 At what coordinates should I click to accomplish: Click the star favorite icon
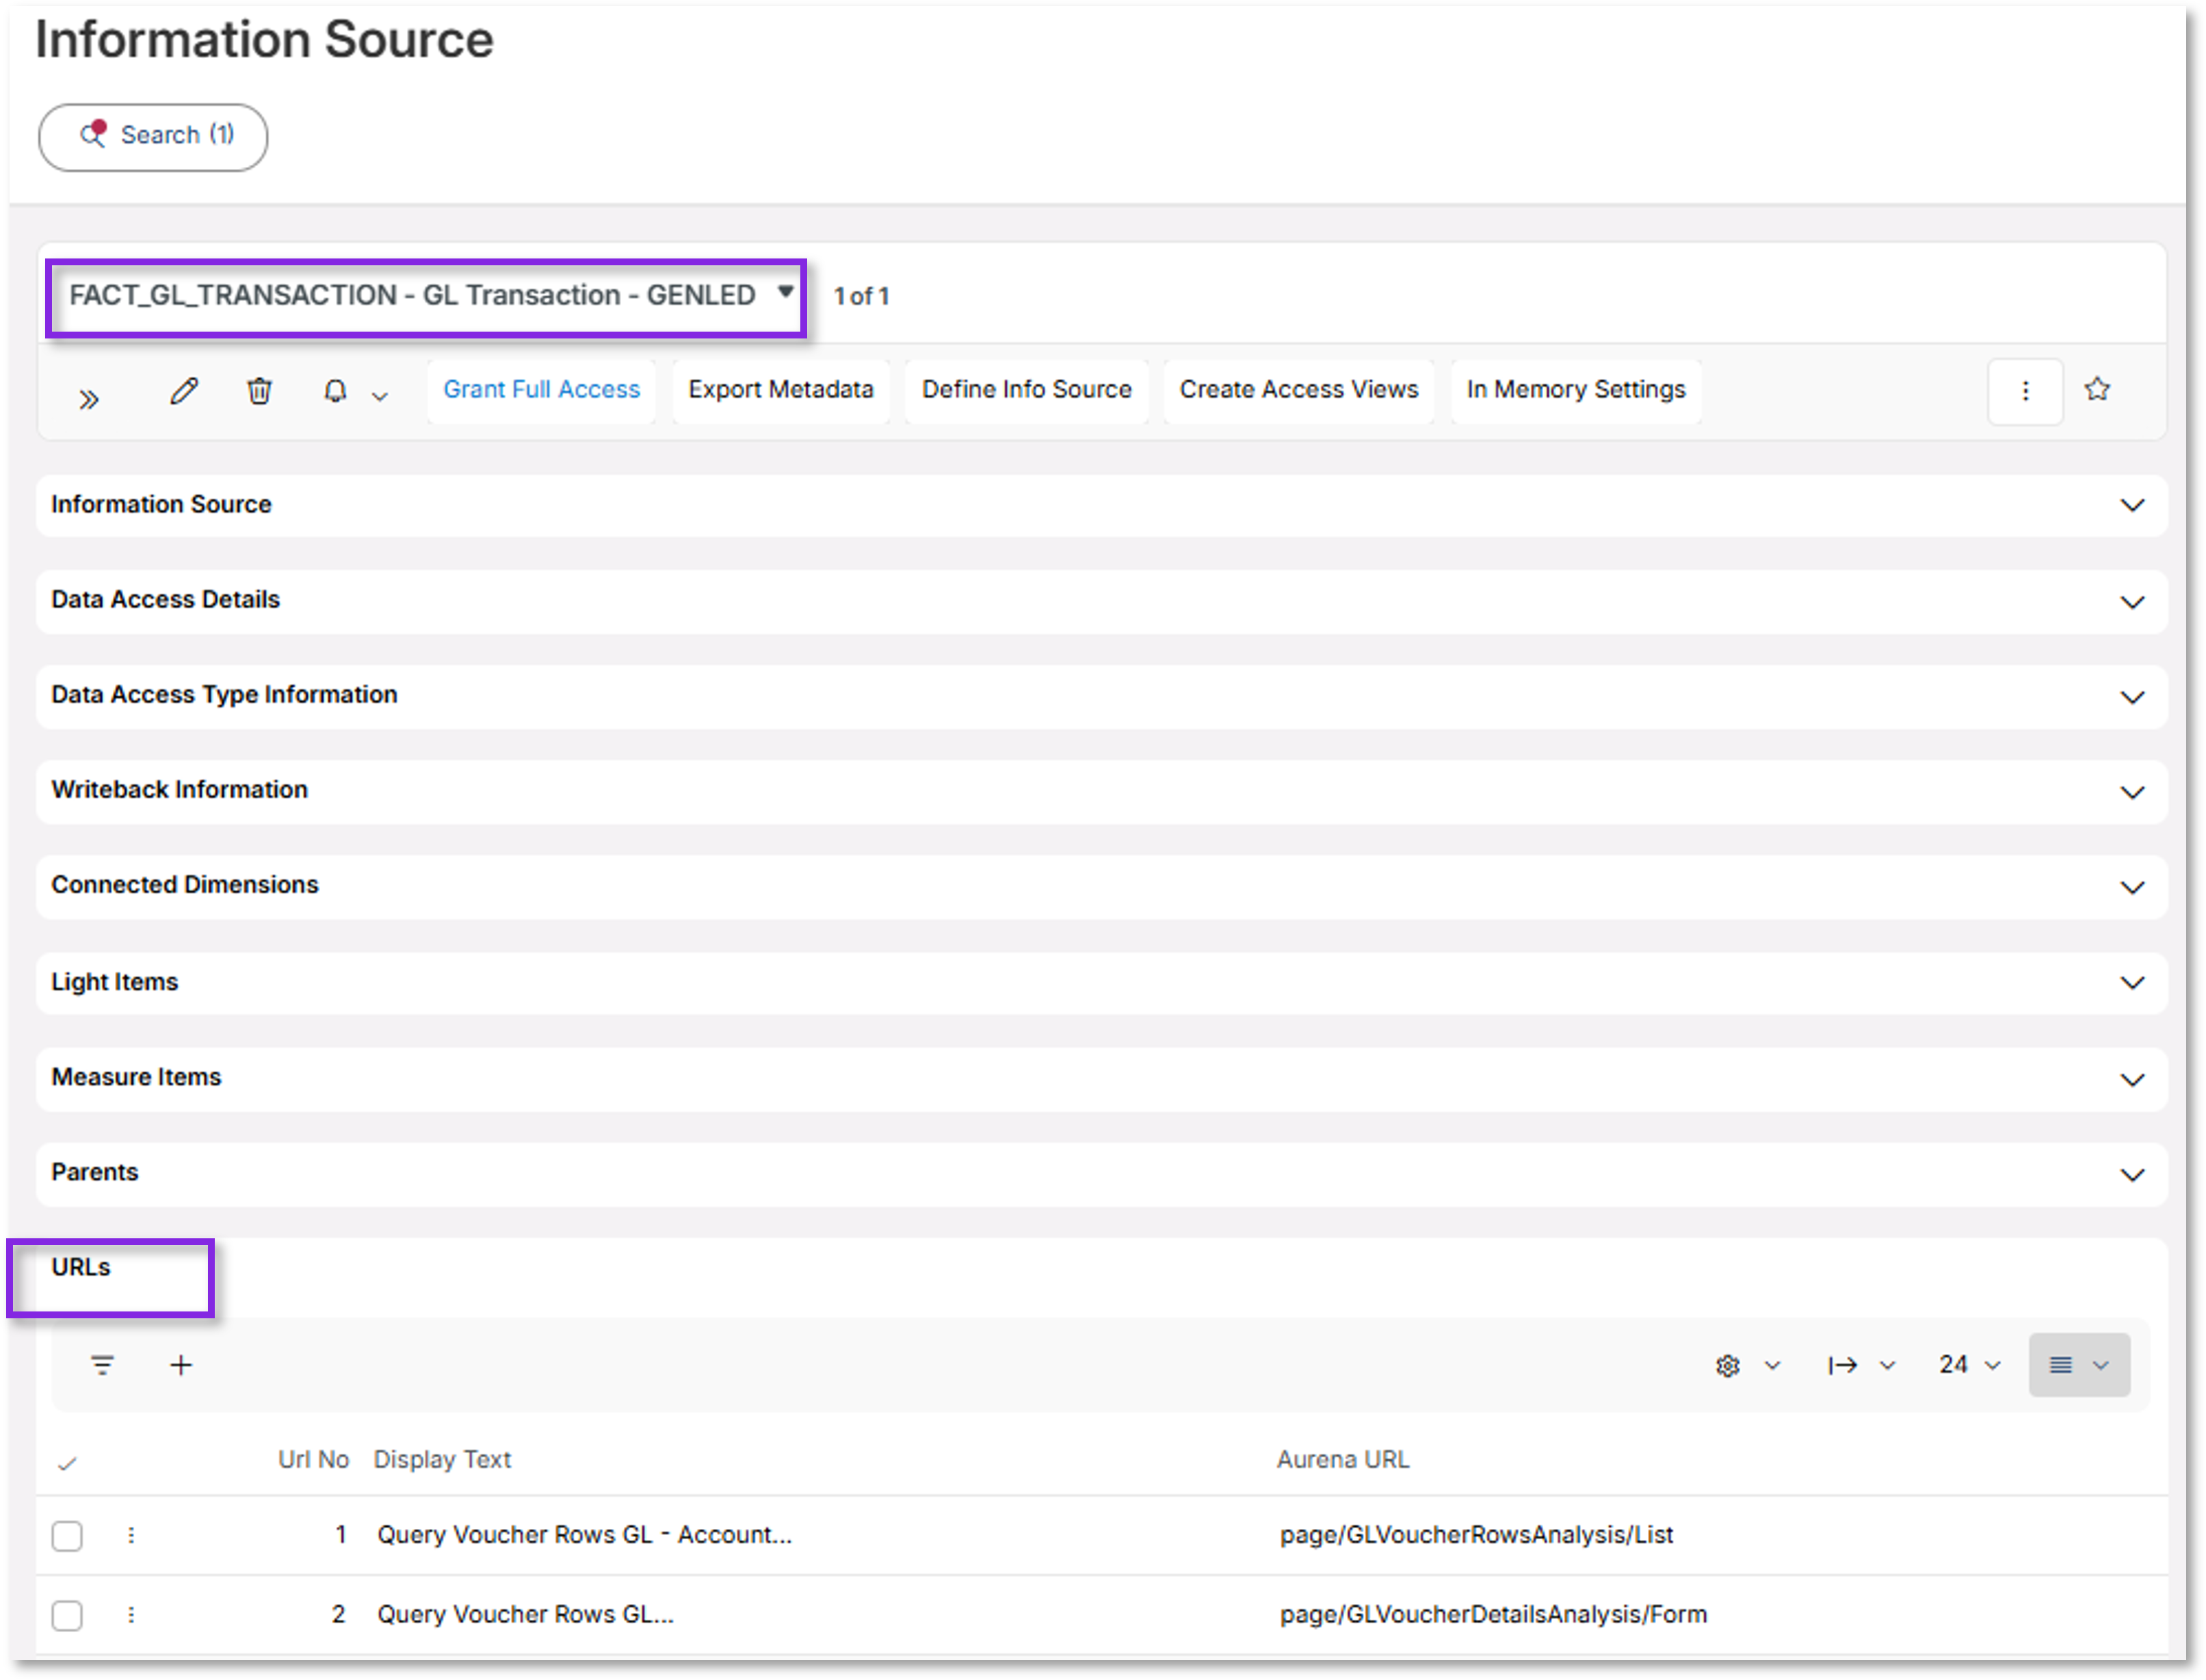pos(2097,389)
